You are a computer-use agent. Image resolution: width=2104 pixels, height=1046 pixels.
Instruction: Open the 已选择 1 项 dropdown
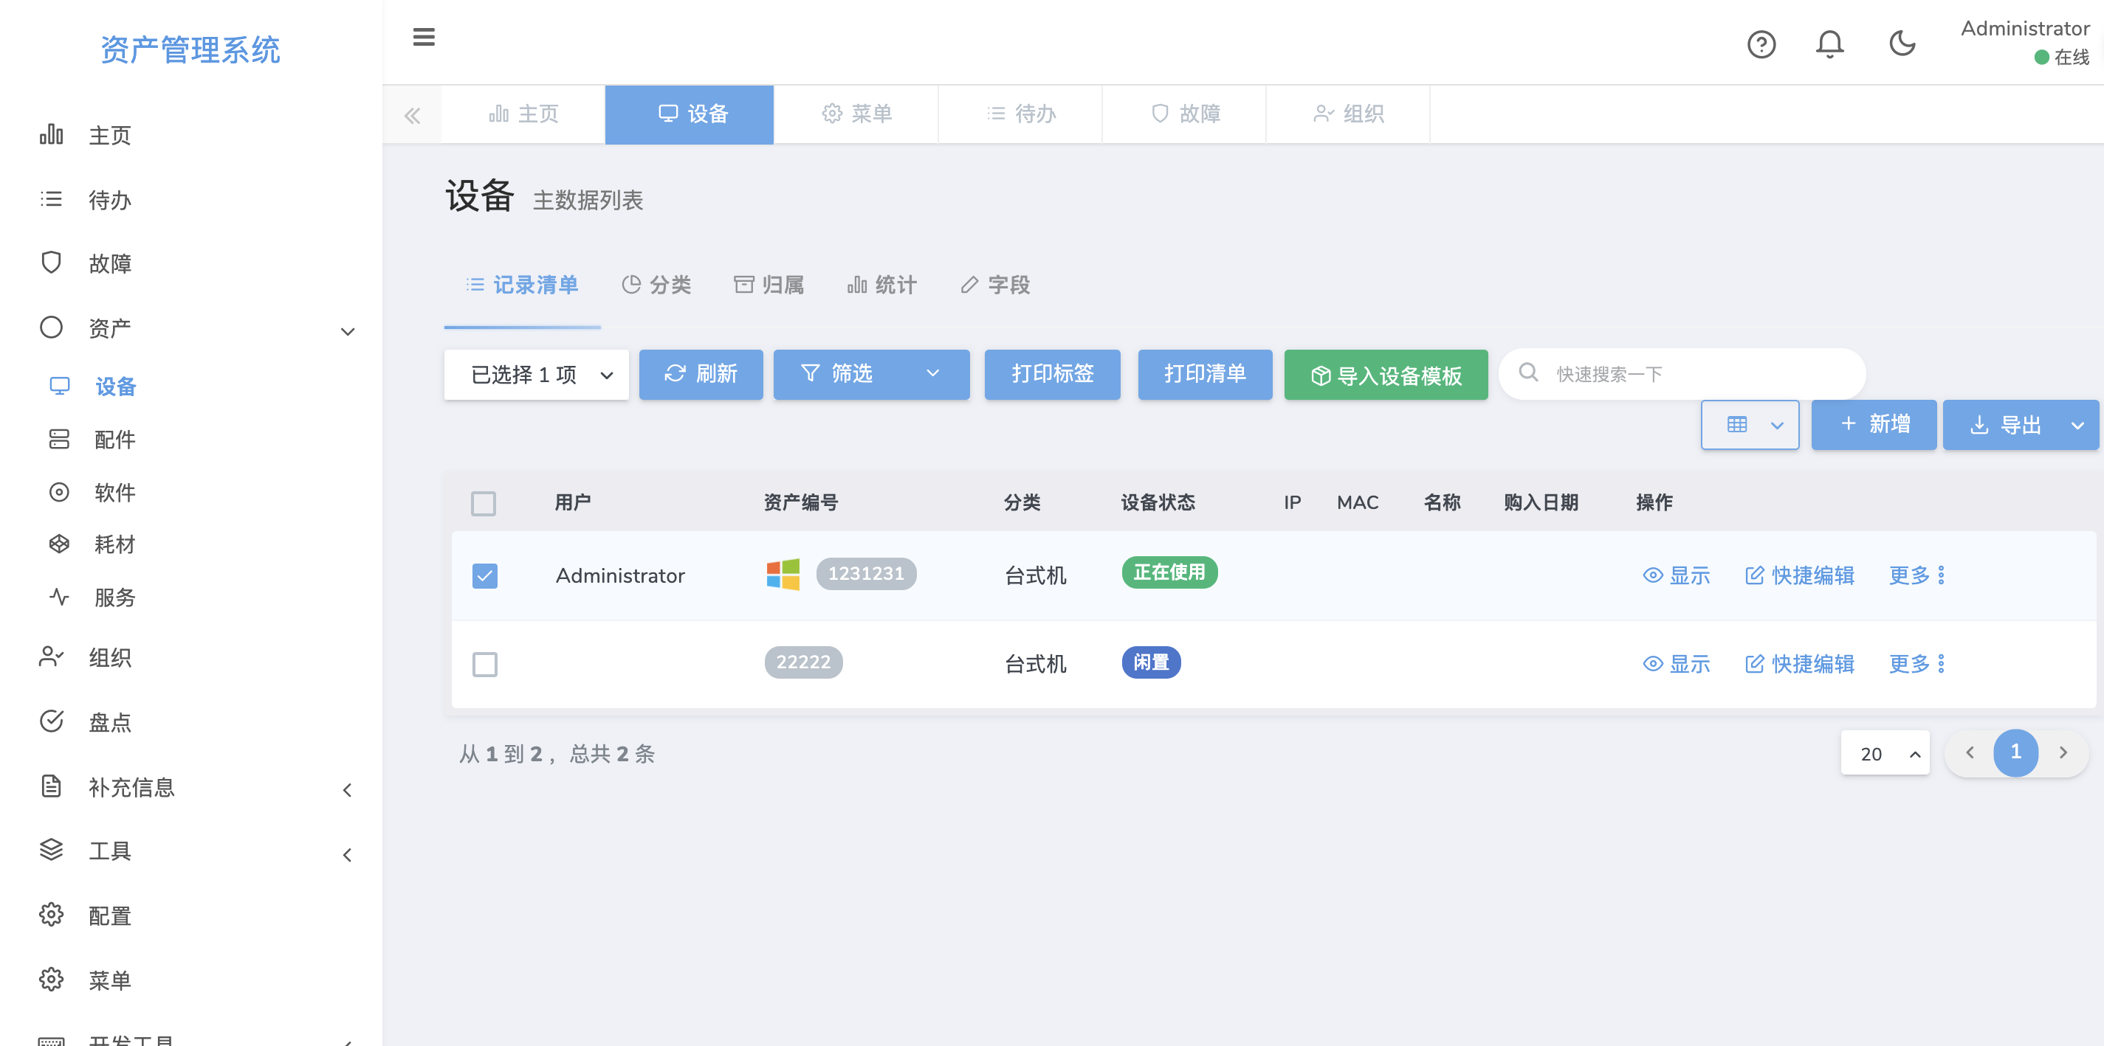pos(536,375)
